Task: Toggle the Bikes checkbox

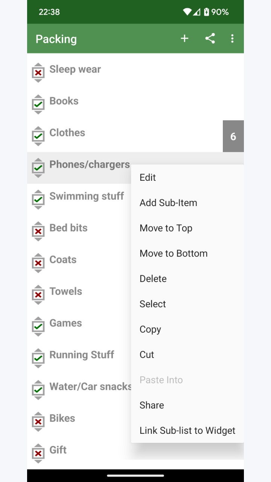Action: 38,422
